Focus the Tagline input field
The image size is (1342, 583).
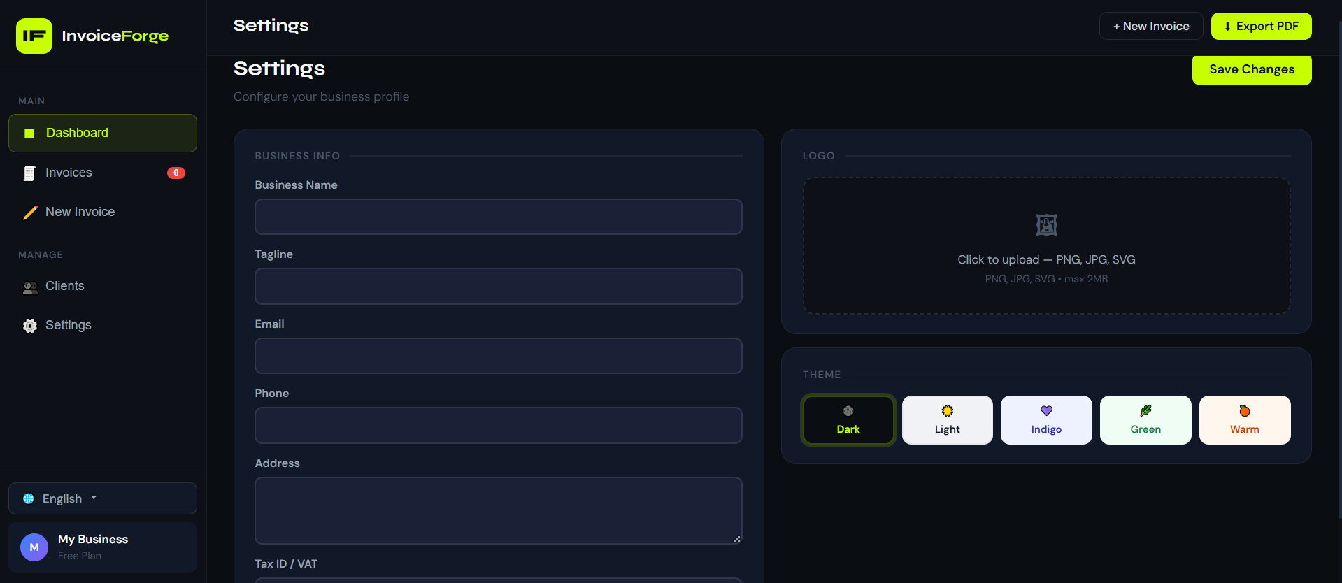[499, 286]
